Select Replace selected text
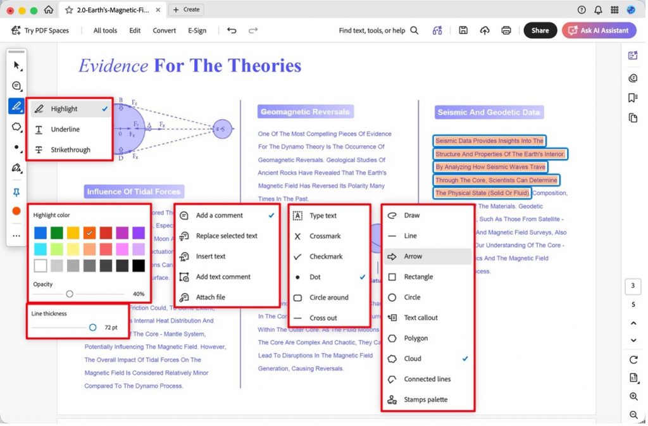Viewport: 648px width, 426px height. 227,235
